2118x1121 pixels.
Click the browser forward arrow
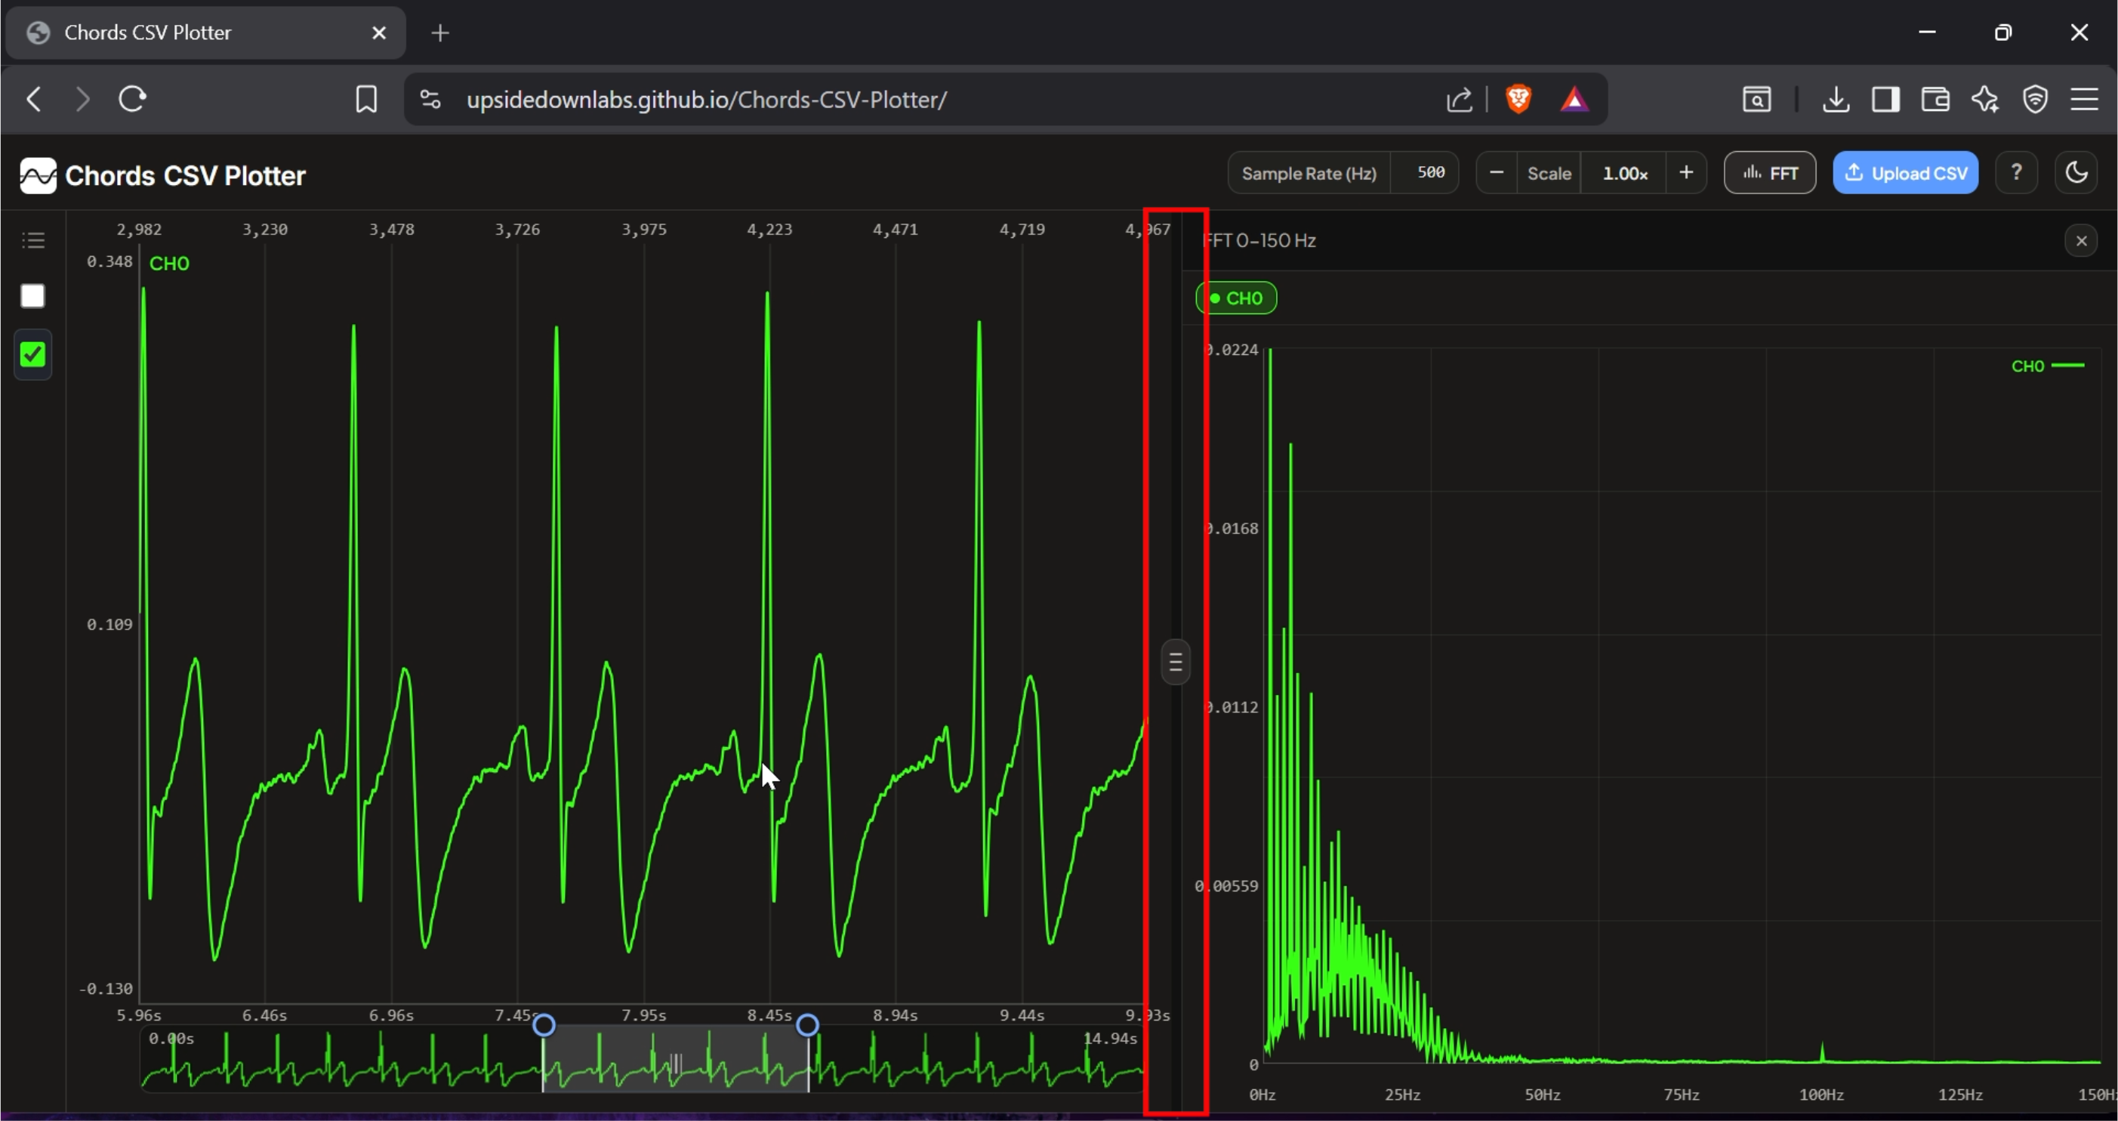(x=82, y=100)
